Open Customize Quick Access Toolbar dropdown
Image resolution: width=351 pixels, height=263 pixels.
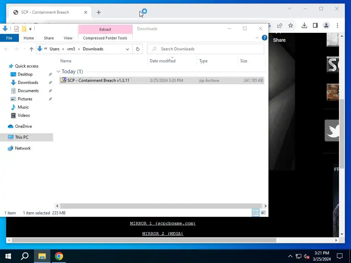tap(30, 29)
